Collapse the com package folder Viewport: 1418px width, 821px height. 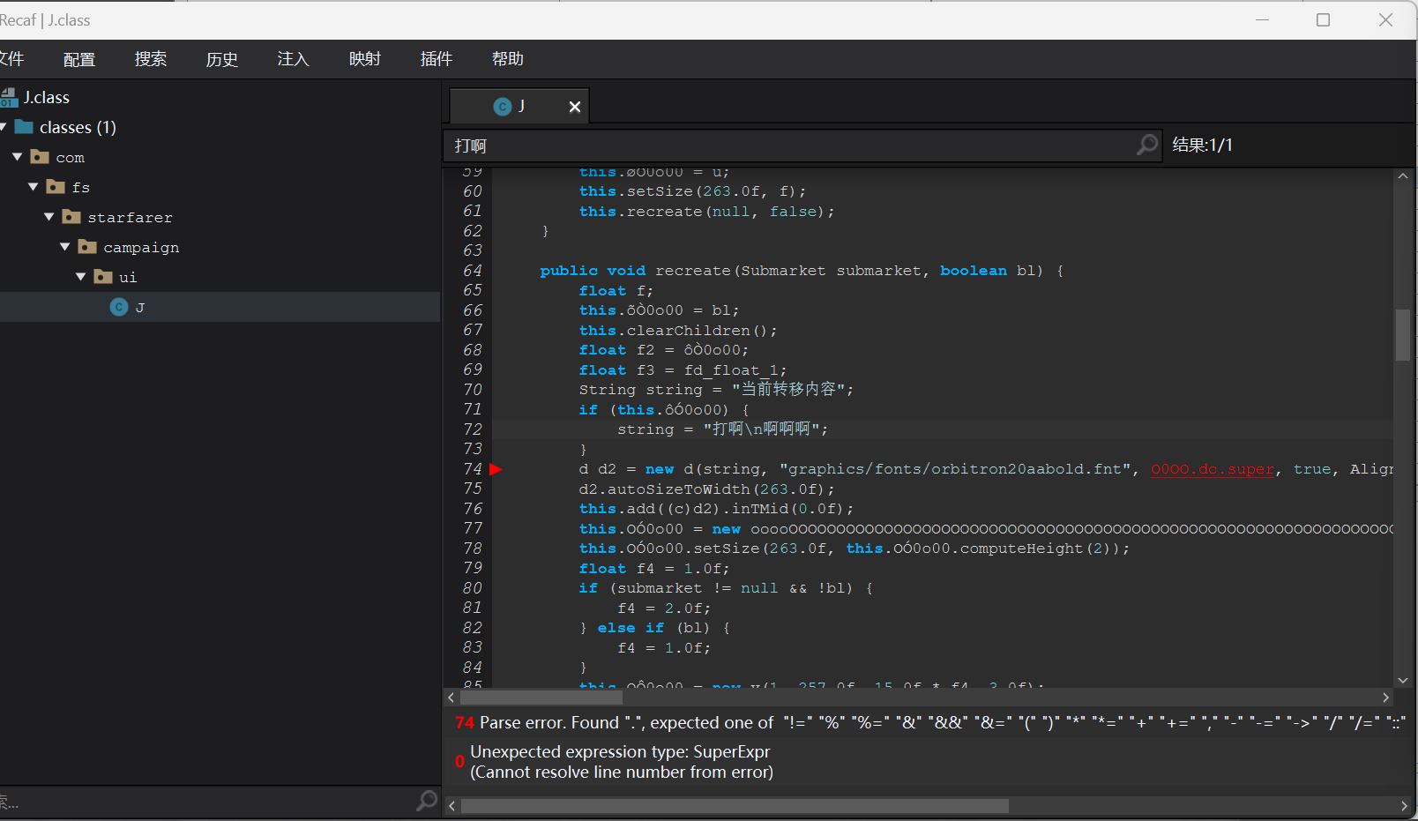point(18,157)
